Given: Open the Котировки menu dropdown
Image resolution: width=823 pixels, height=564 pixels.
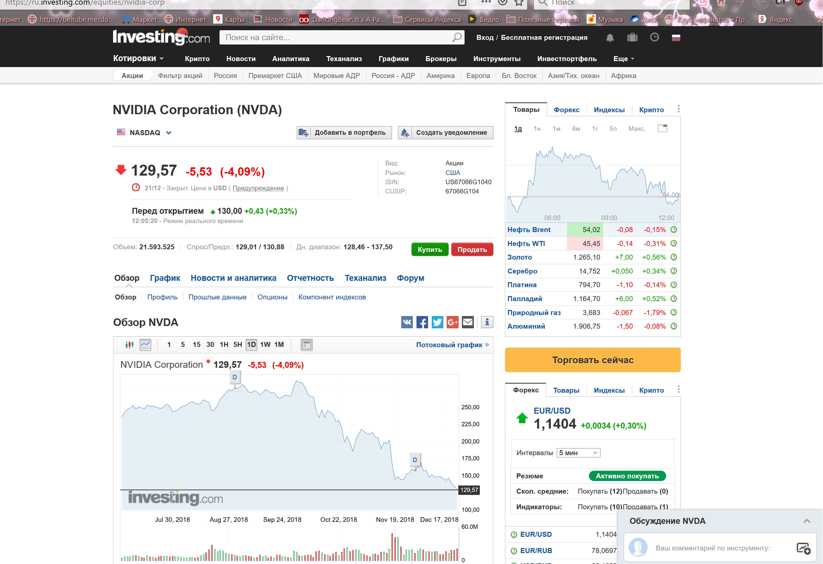Looking at the screenshot, I should click(139, 58).
